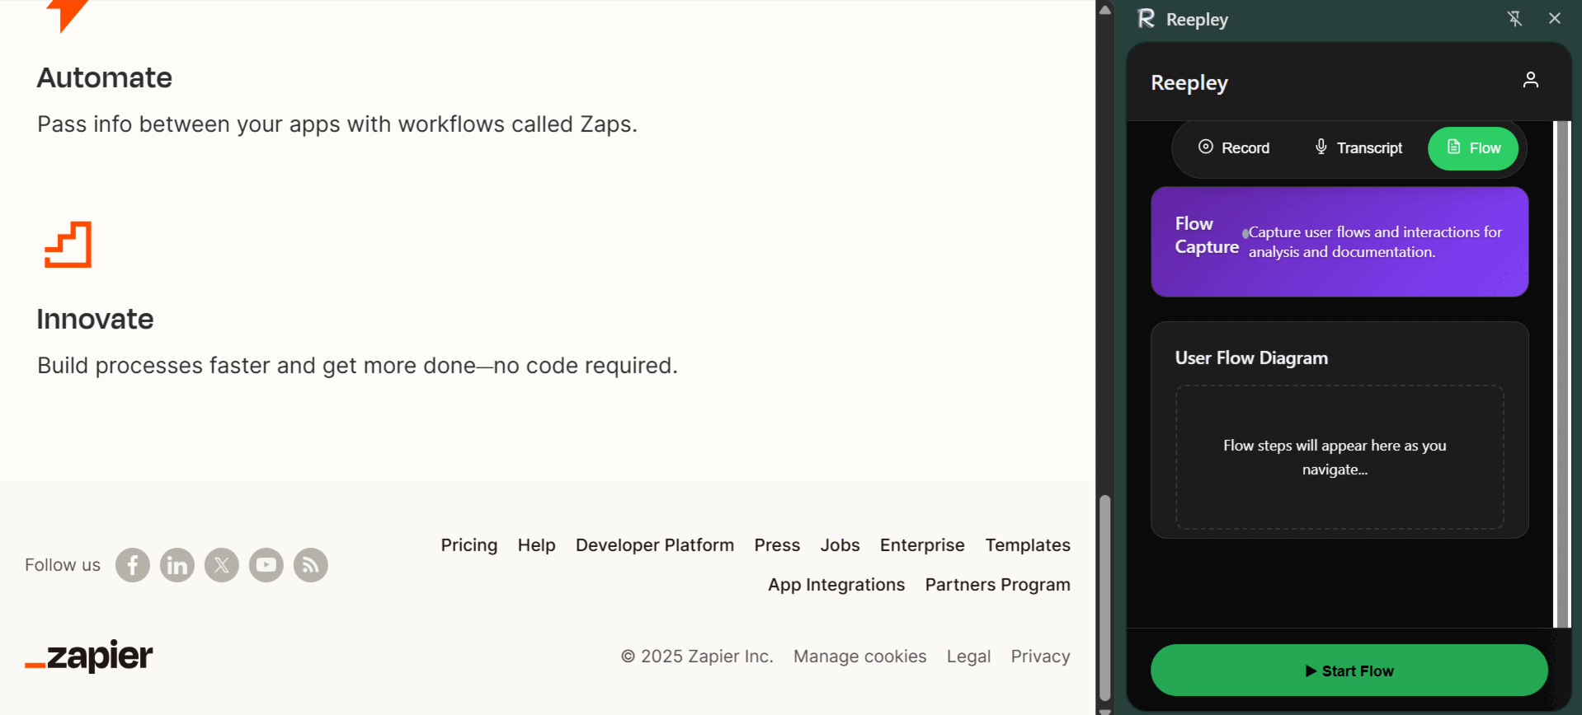Open the Templates footer link
This screenshot has height=715, width=1582.
(1028, 545)
